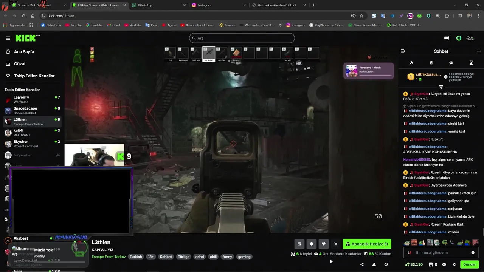The width and height of the screenshot is (484, 272).
Task: Open SpaceEscape channel in sidebar
Action: coord(32,111)
